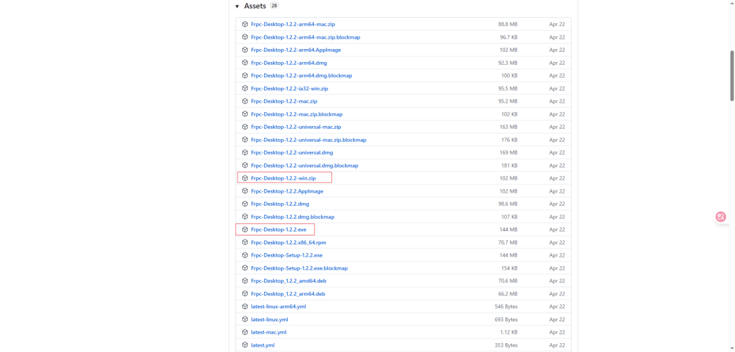Screen dimensions: 735x352
Task: Download Frpc-Desktop-Setup-1.2.2.exe
Action: (287, 255)
